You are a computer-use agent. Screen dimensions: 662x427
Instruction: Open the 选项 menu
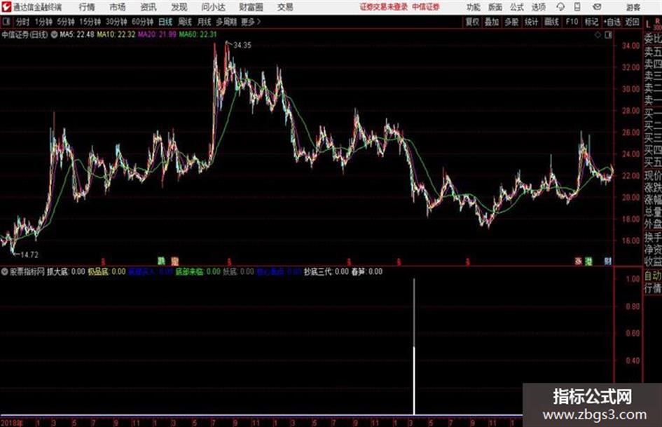coord(539,7)
